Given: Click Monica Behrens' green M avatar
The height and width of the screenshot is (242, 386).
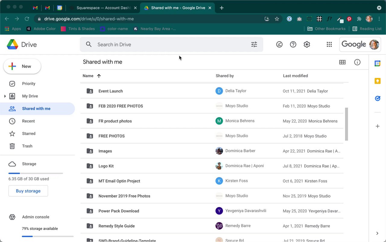Looking at the screenshot, I should [x=219, y=121].
